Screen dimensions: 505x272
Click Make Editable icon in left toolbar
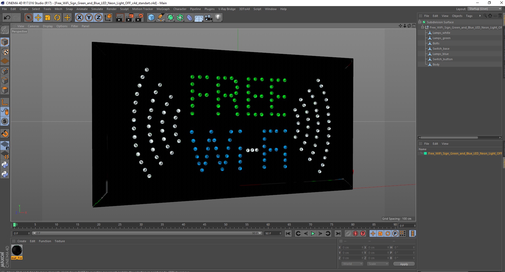(5, 30)
